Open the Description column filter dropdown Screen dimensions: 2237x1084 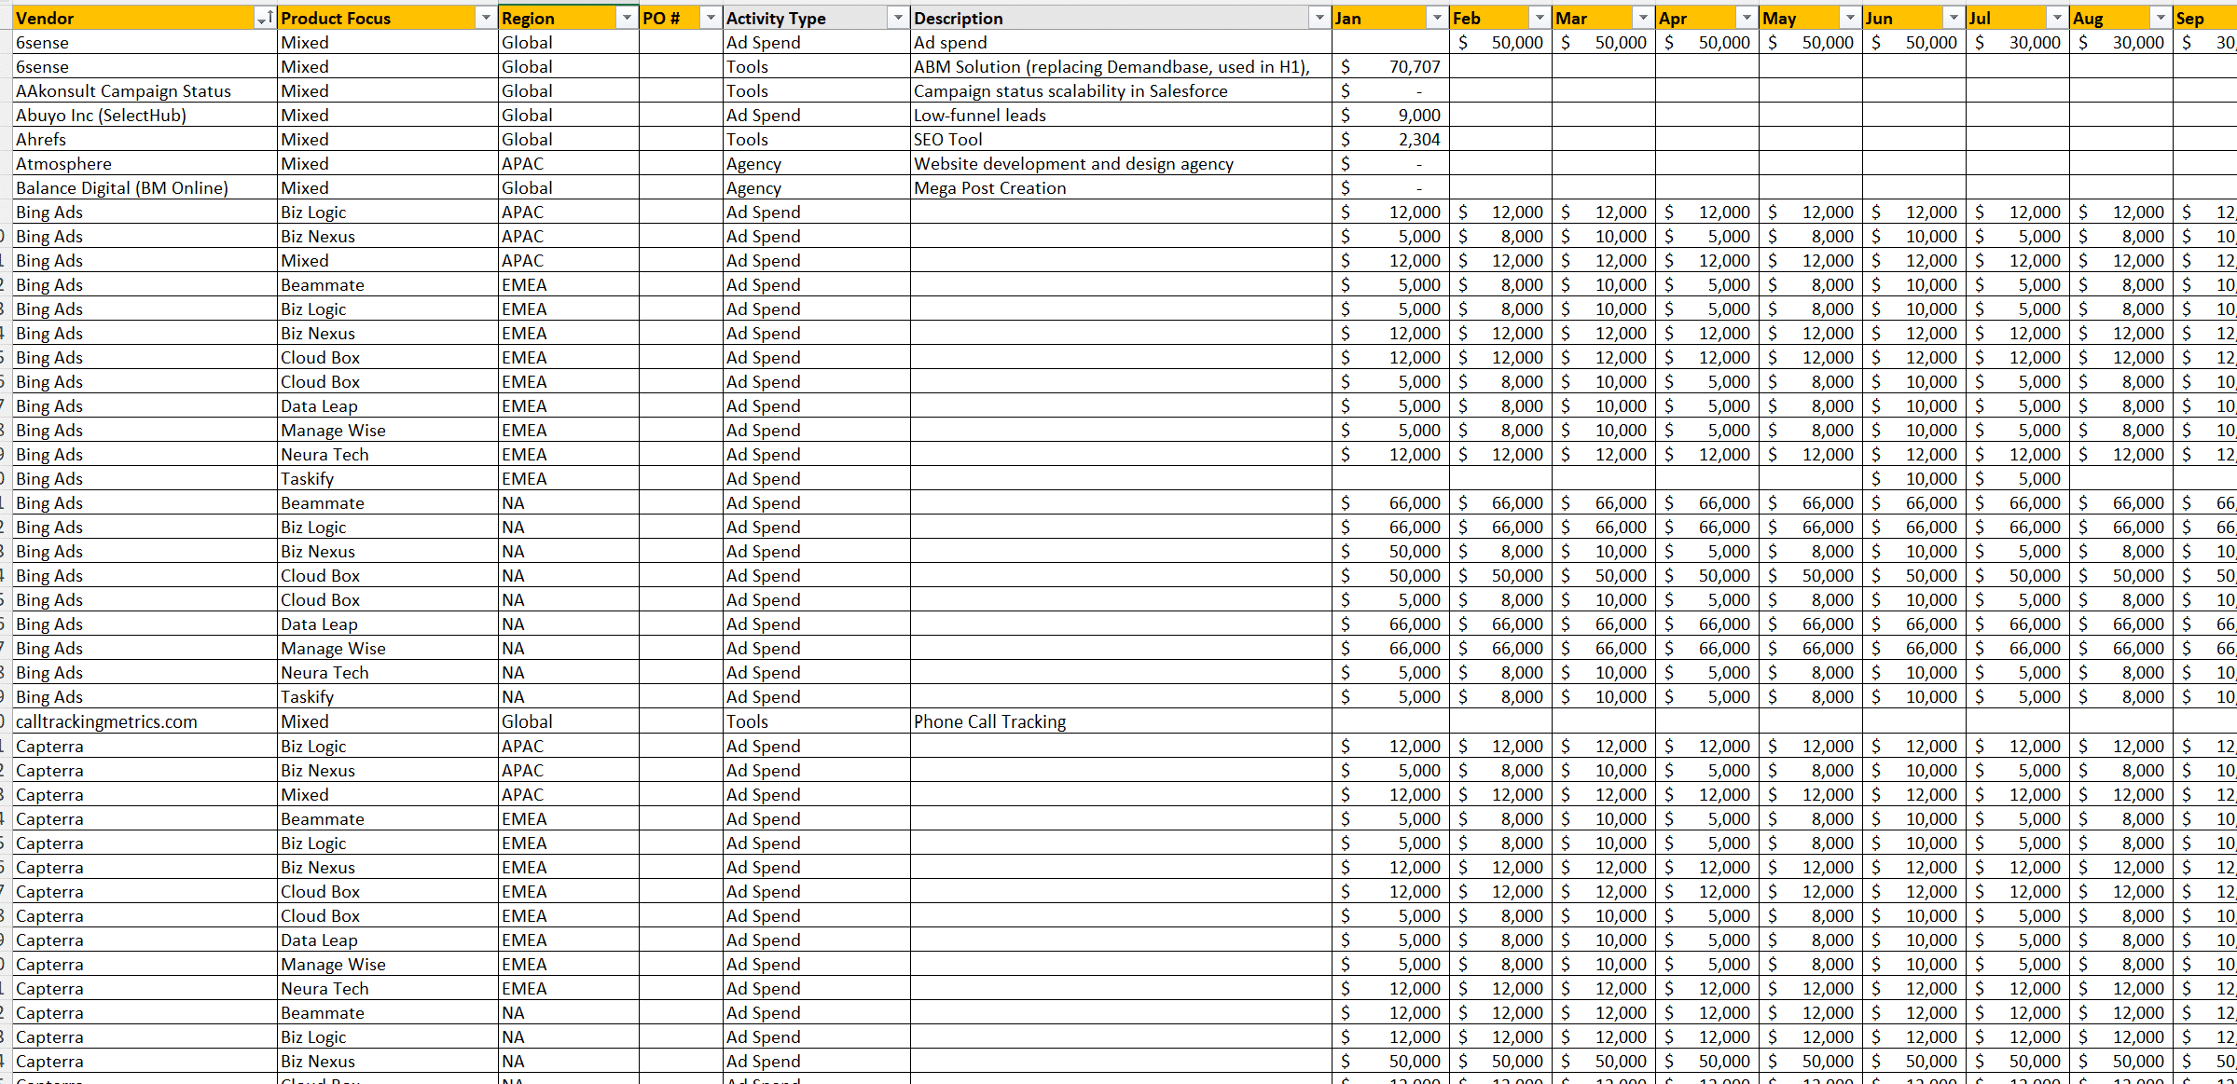[1319, 18]
